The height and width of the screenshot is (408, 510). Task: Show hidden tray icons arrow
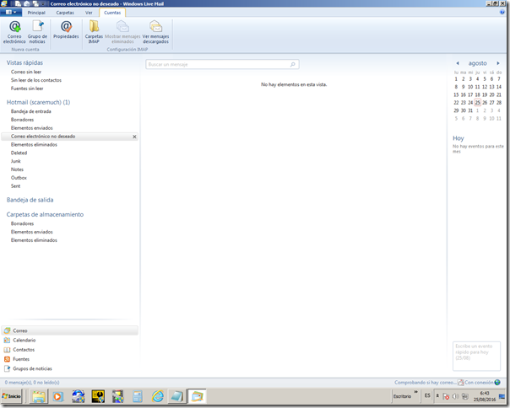pos(437,395)
